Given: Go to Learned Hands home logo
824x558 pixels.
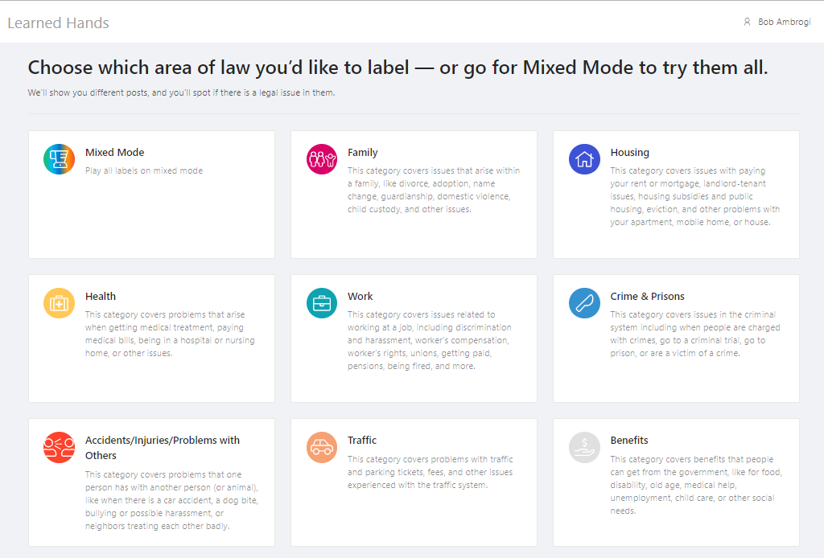Looking at the screenshot, I should point(58,23).
